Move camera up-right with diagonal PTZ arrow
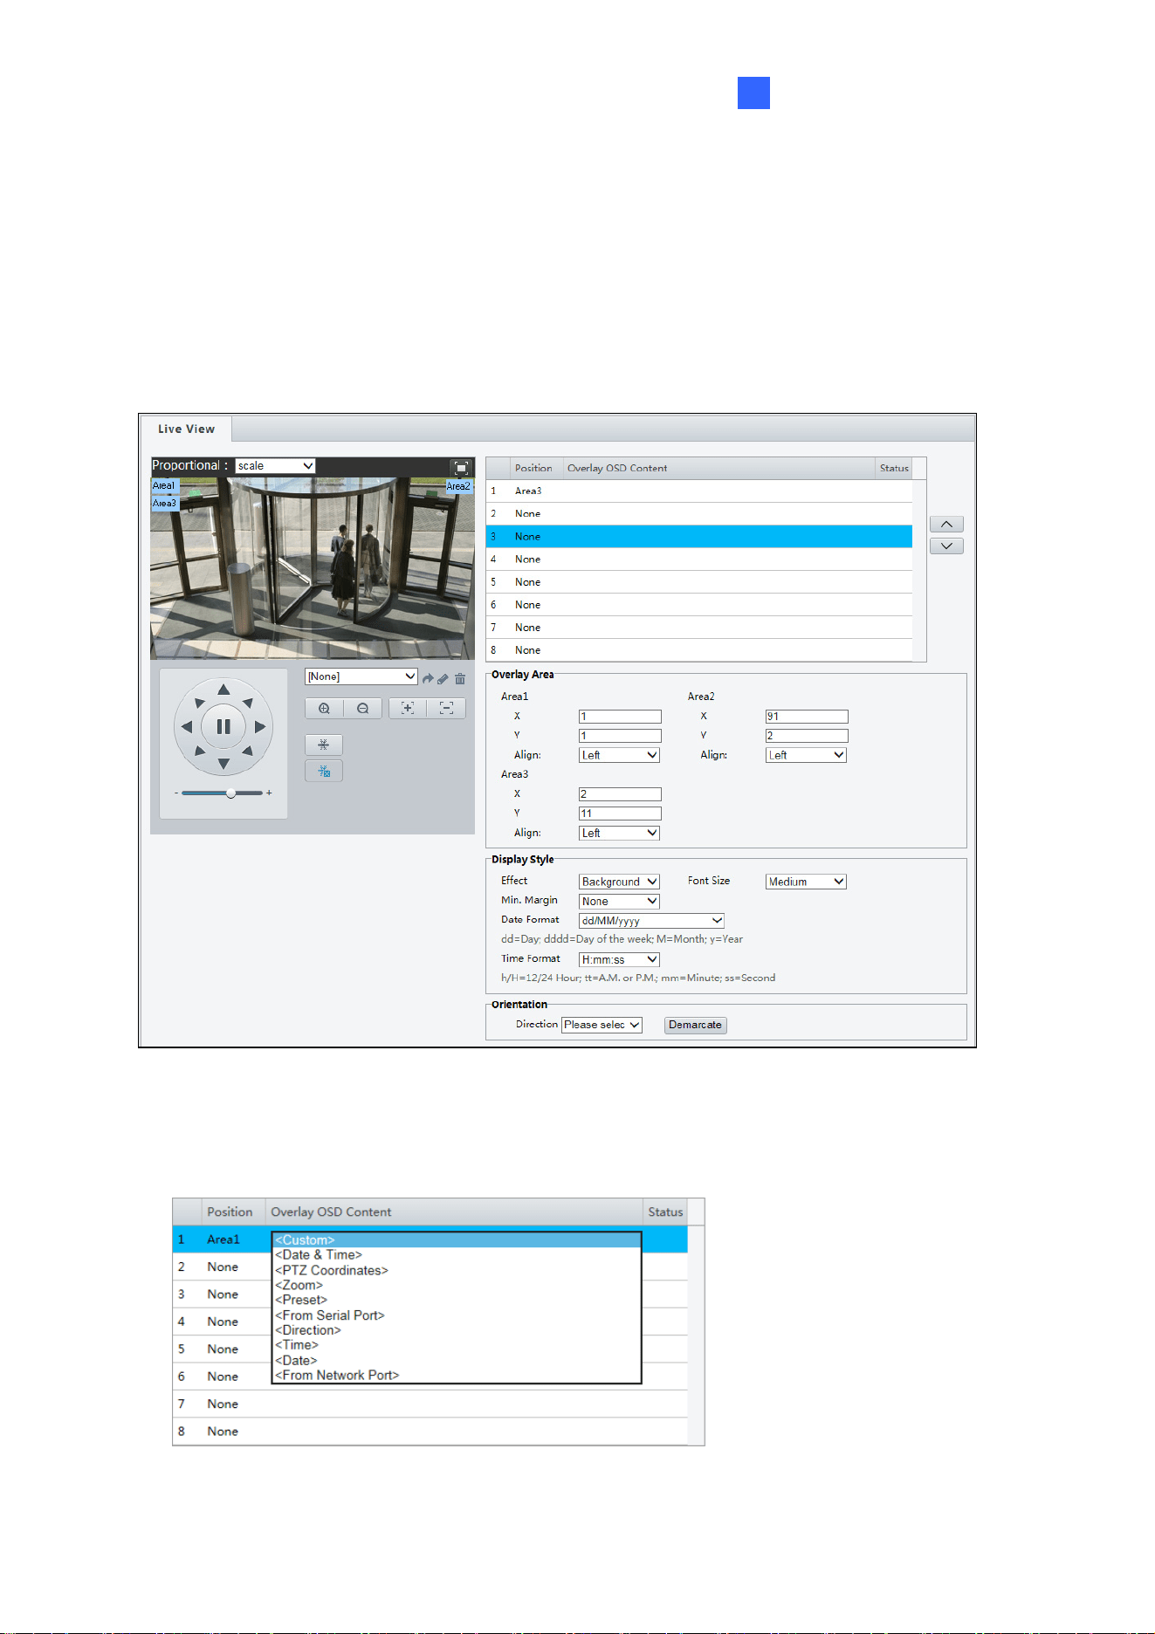Viewport: 1155px width, 1634px height. 248,703
